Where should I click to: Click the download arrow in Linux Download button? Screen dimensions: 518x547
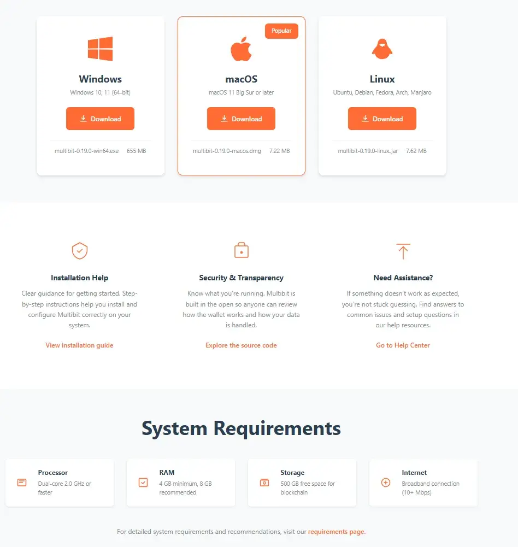365,119
